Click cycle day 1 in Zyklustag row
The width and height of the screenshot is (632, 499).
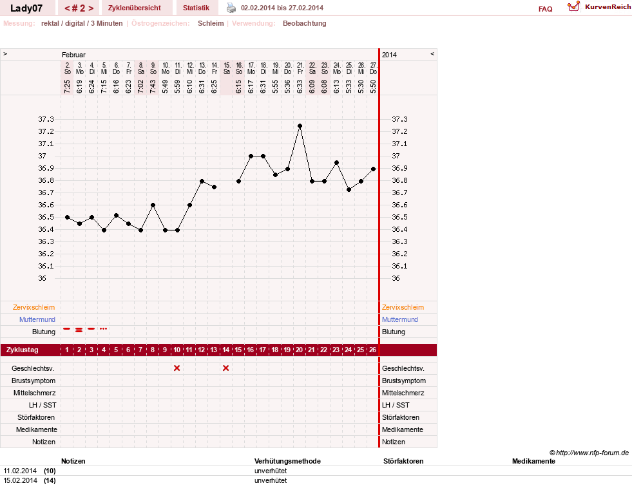67,350
